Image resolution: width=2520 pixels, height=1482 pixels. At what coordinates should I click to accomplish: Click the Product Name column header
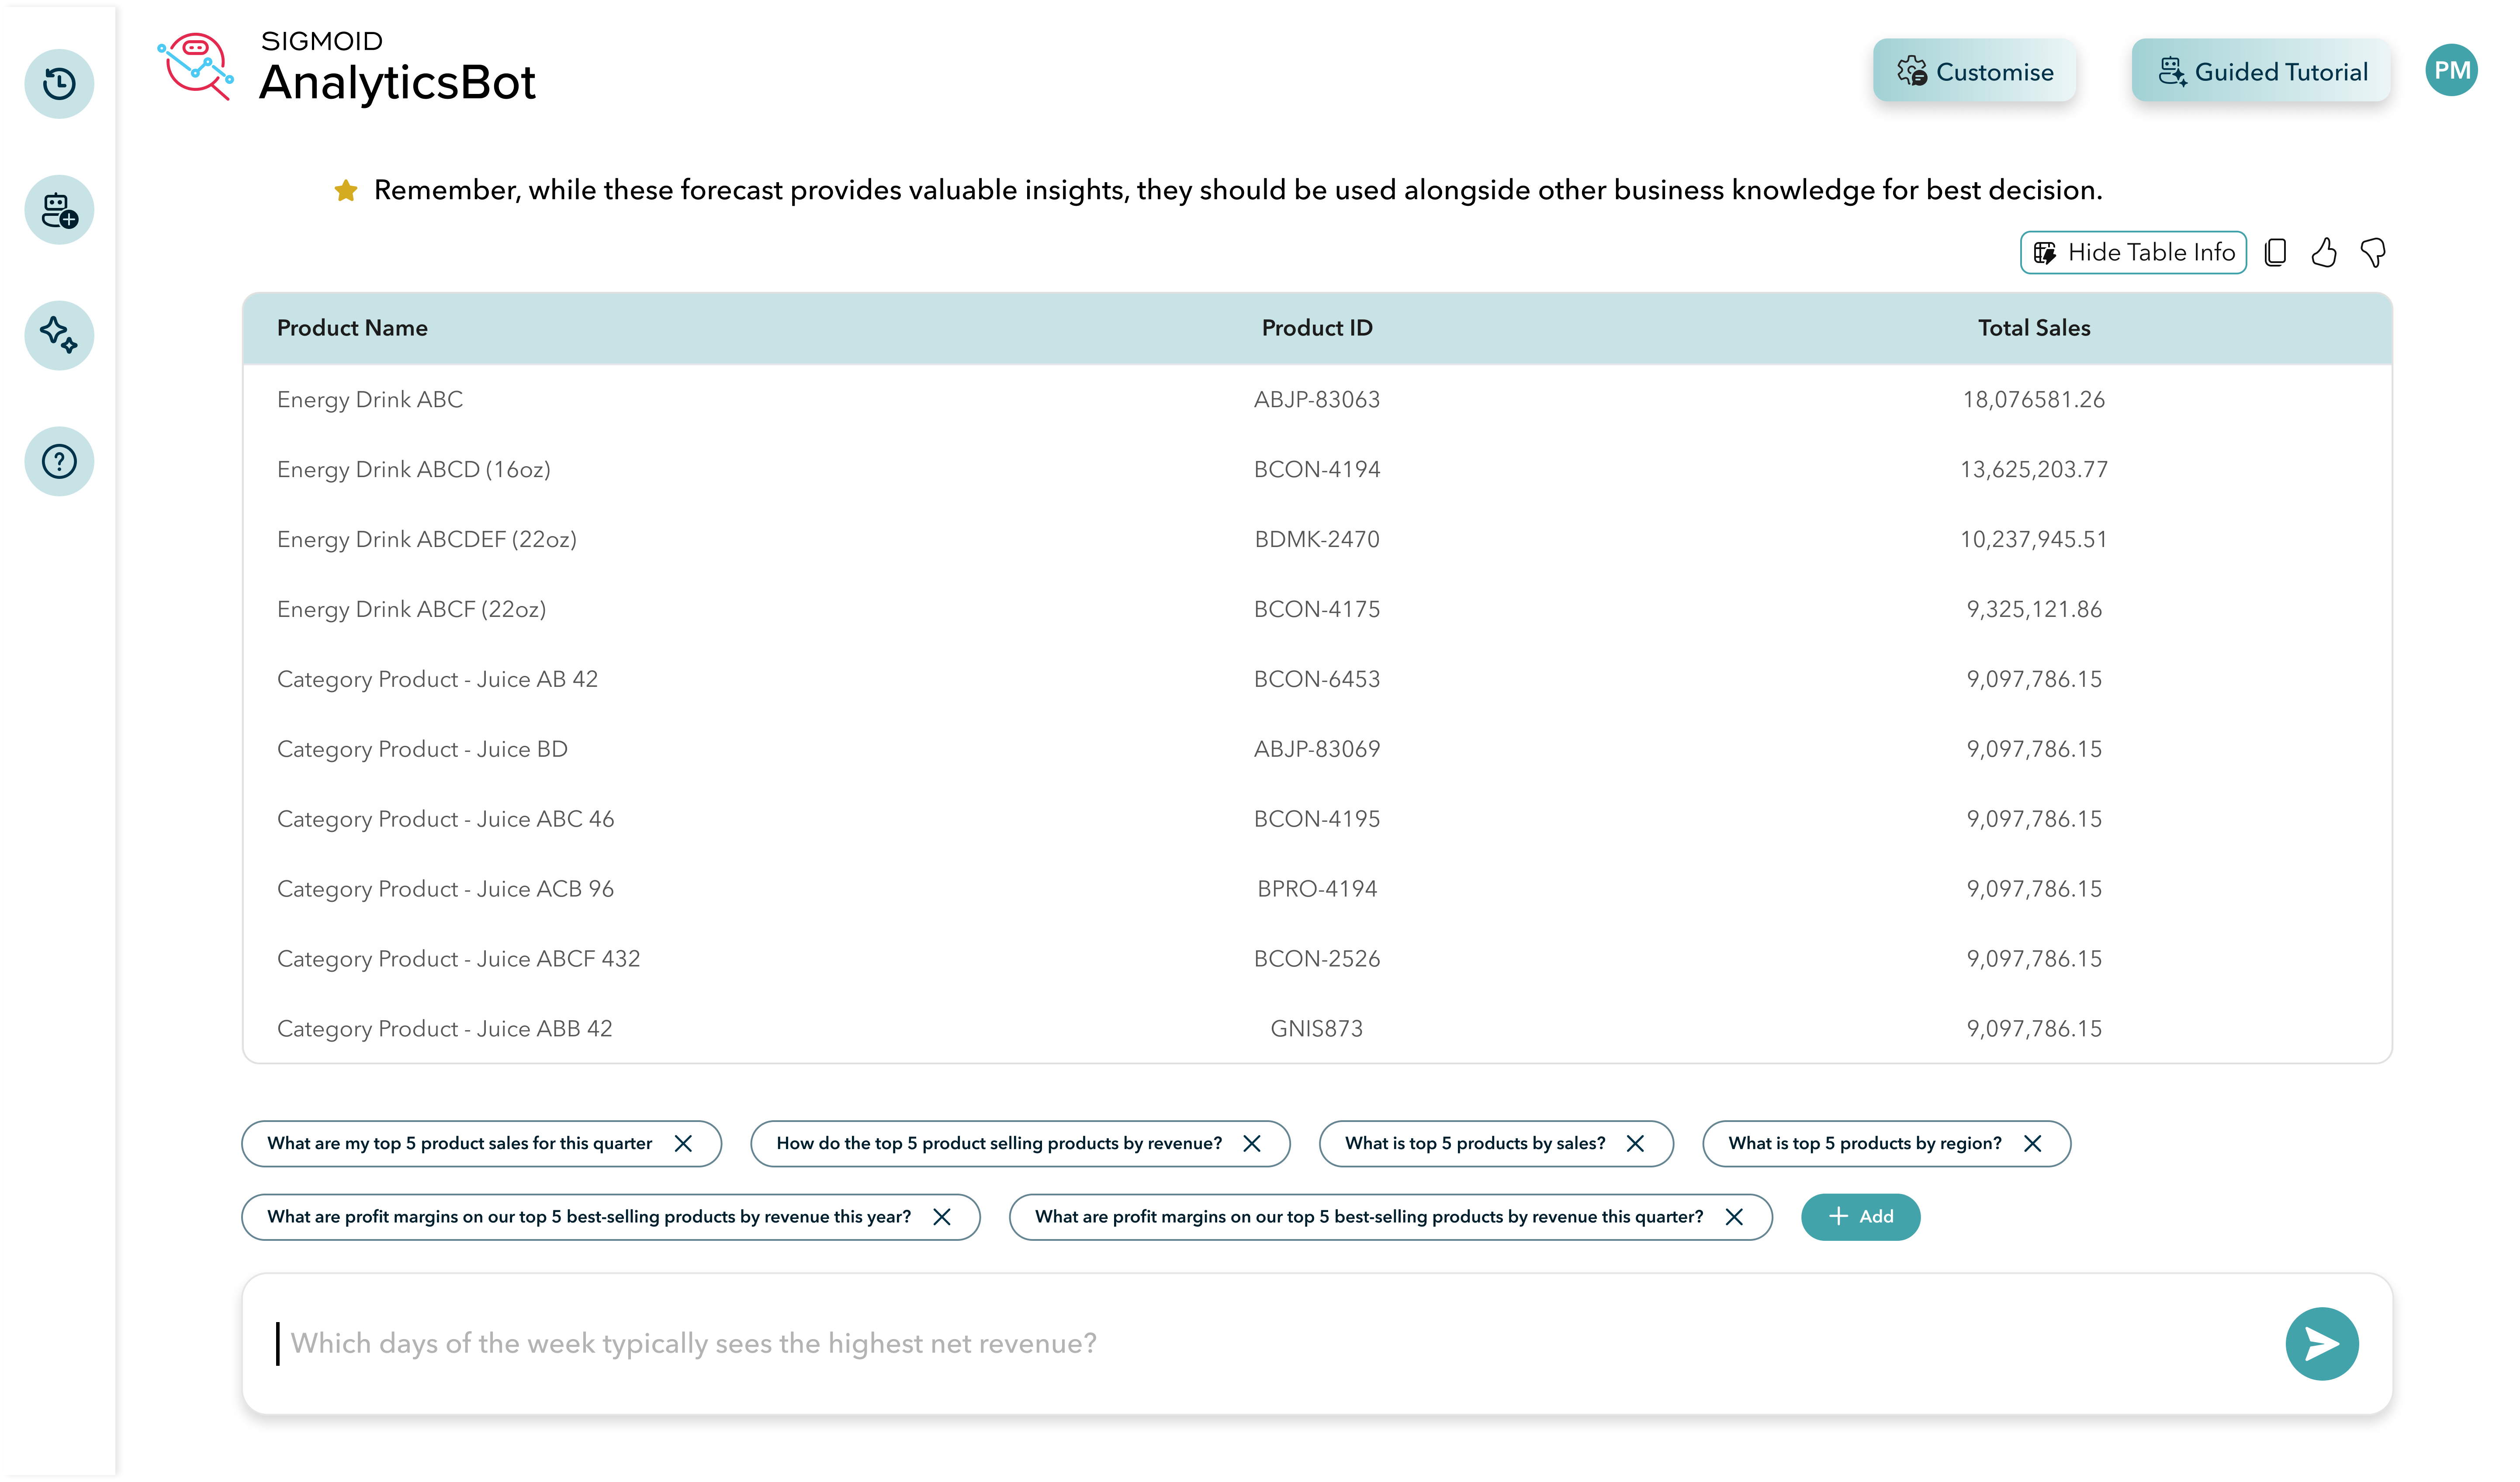(352, 328)
